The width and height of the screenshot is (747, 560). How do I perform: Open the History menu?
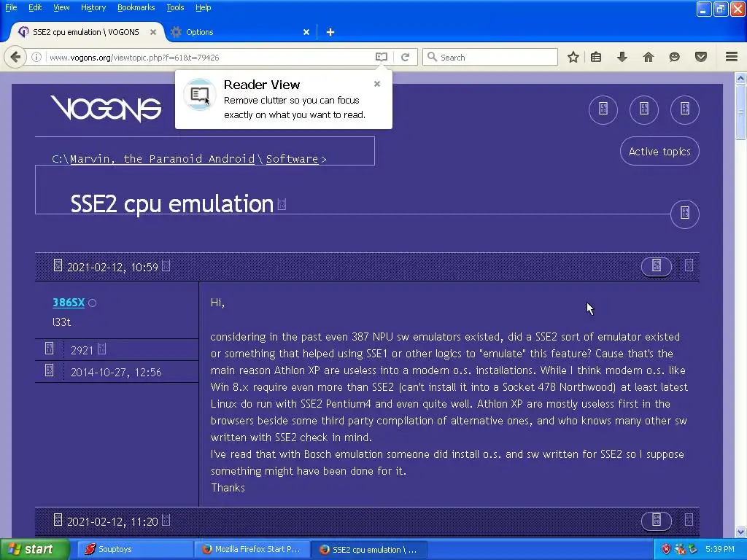[93, 7]
